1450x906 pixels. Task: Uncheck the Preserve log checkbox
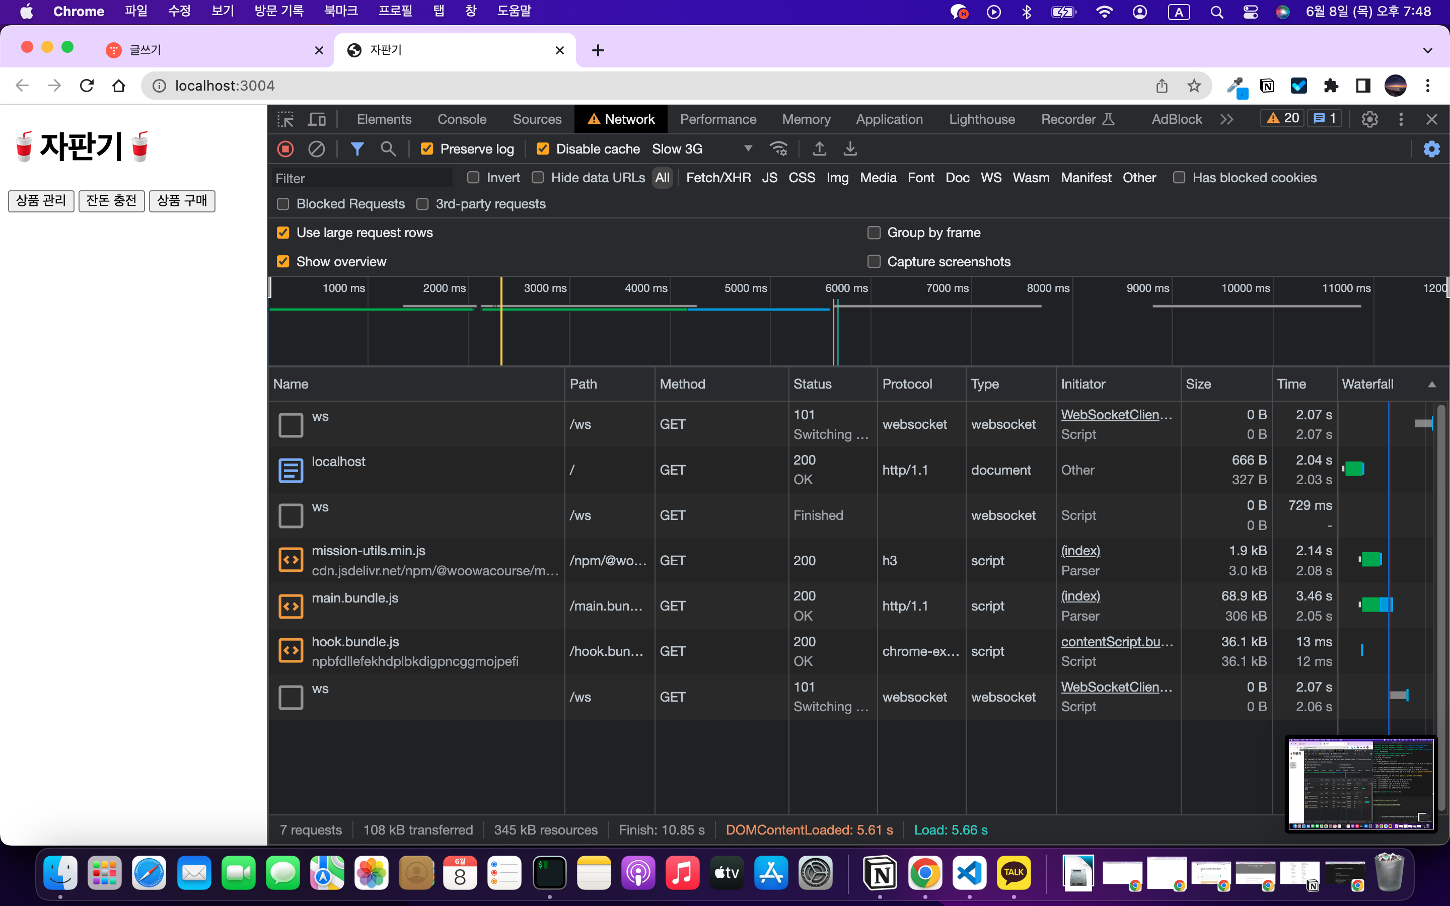pyautogui.click(x=427, y=148)
